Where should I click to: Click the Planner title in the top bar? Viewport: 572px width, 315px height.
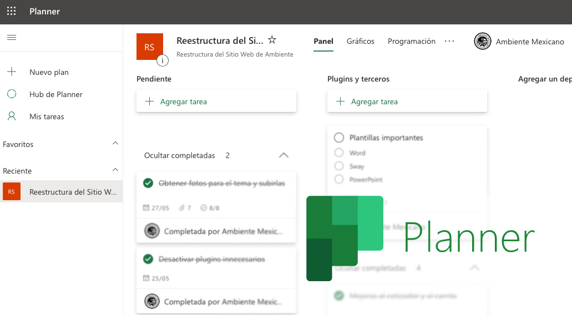pos(44,11)
